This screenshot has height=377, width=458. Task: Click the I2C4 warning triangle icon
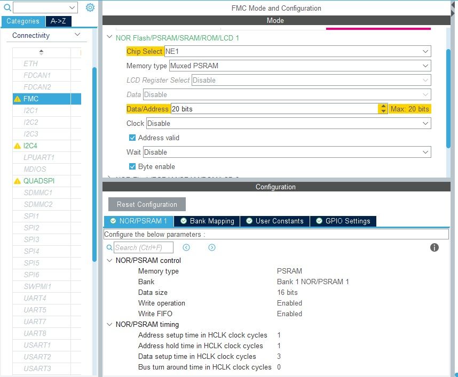click(x=17, y=146)
